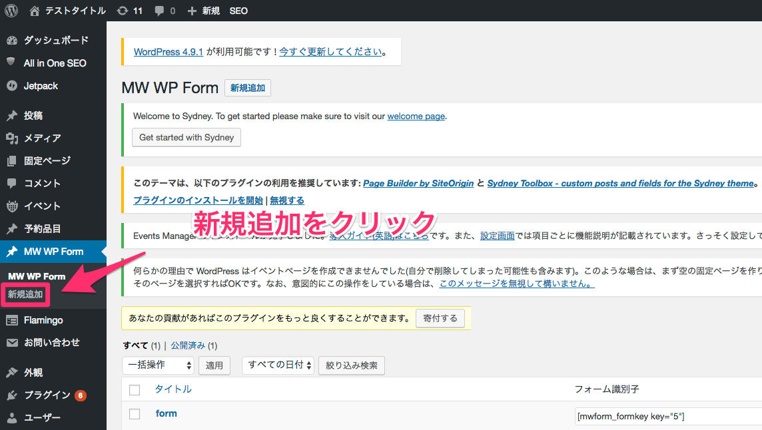This screenshot has width=762, height=430.
Task: Tick the select-all checkbox beside タイトル
Action: [135, 389]
